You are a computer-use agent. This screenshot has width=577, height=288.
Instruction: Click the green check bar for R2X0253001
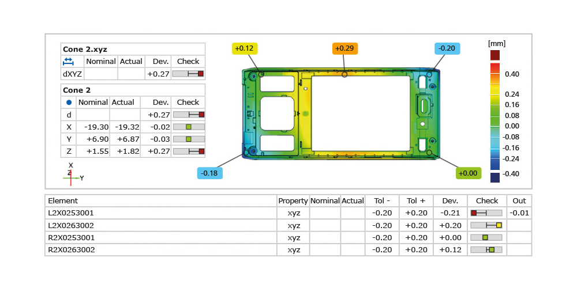[x=486, y=237]
